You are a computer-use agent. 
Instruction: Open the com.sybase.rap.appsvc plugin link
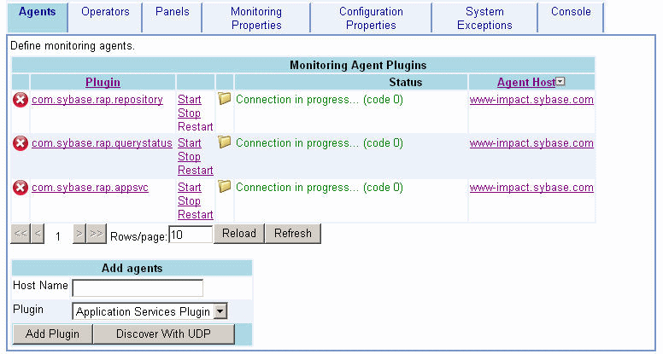(x=90, y=188)
